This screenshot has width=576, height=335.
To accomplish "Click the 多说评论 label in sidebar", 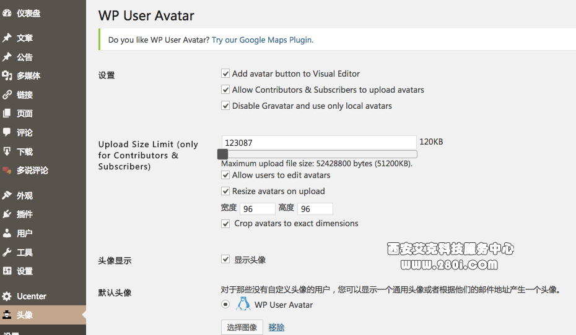I will [32, 171].
